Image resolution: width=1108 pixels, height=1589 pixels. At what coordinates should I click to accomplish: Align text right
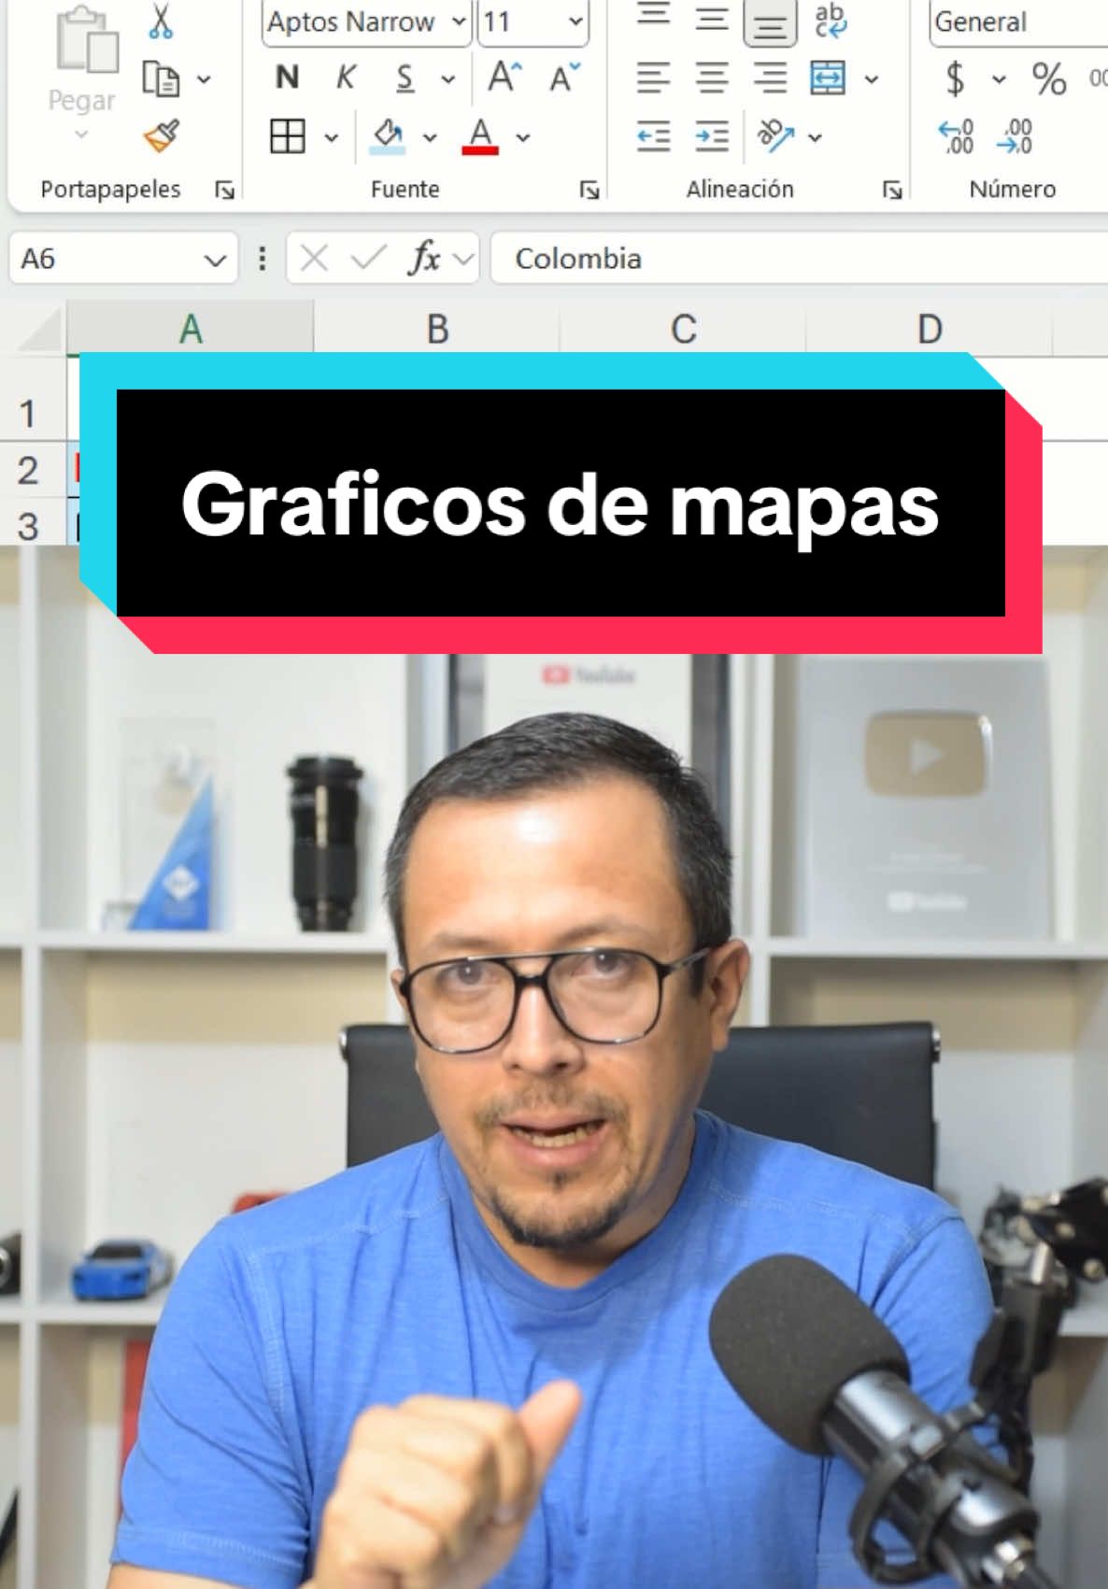point(770,78)
